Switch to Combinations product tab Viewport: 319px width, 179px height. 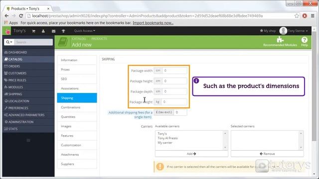(x=77, y=107)
